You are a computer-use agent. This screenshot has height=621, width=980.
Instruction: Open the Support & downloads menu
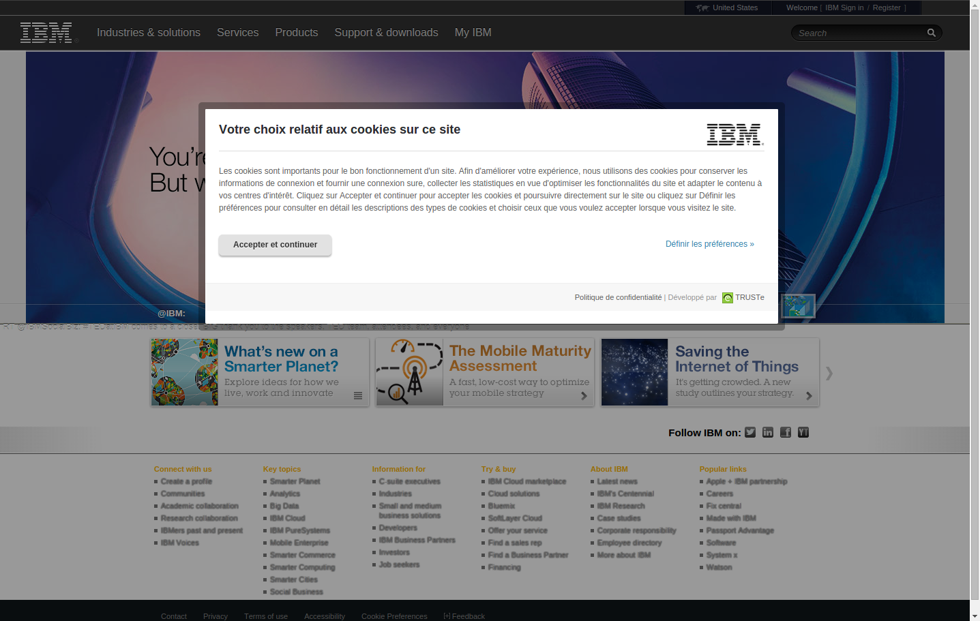(x=386, y=33)
